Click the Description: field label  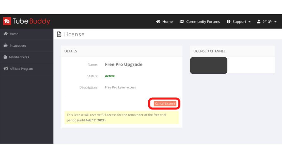pos(88,88)
